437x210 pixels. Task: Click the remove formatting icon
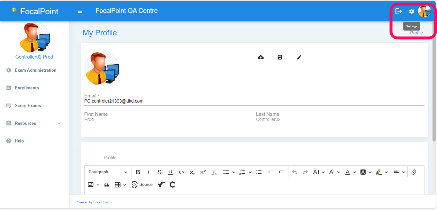click(x=214, y=172)
